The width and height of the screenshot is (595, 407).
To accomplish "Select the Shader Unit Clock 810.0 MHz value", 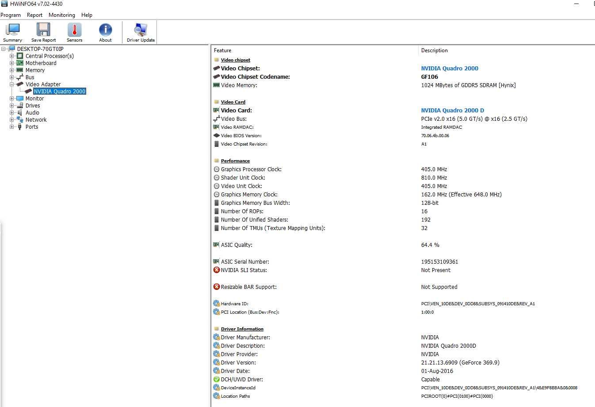I will tap(434, 178).
